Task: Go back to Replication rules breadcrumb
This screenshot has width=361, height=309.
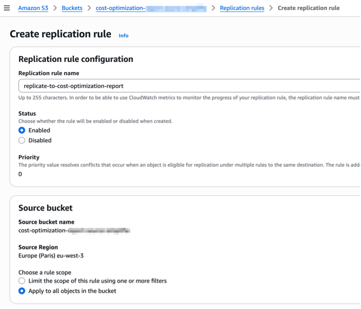Action: pyautogui.click(x=242, y=8)
